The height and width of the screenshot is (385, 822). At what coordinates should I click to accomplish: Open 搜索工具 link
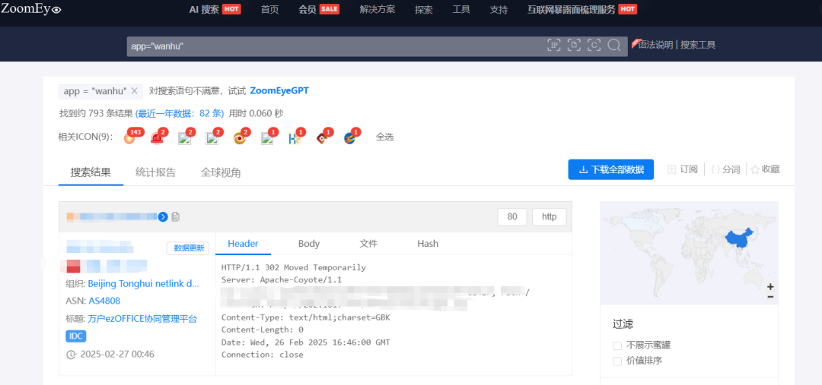coord(698,45)
